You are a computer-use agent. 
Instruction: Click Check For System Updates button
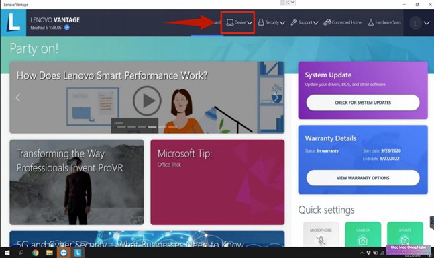(363, 103)
